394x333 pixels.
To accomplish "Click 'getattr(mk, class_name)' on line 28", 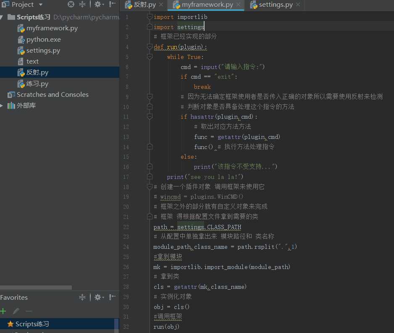I will pos(210,287).
